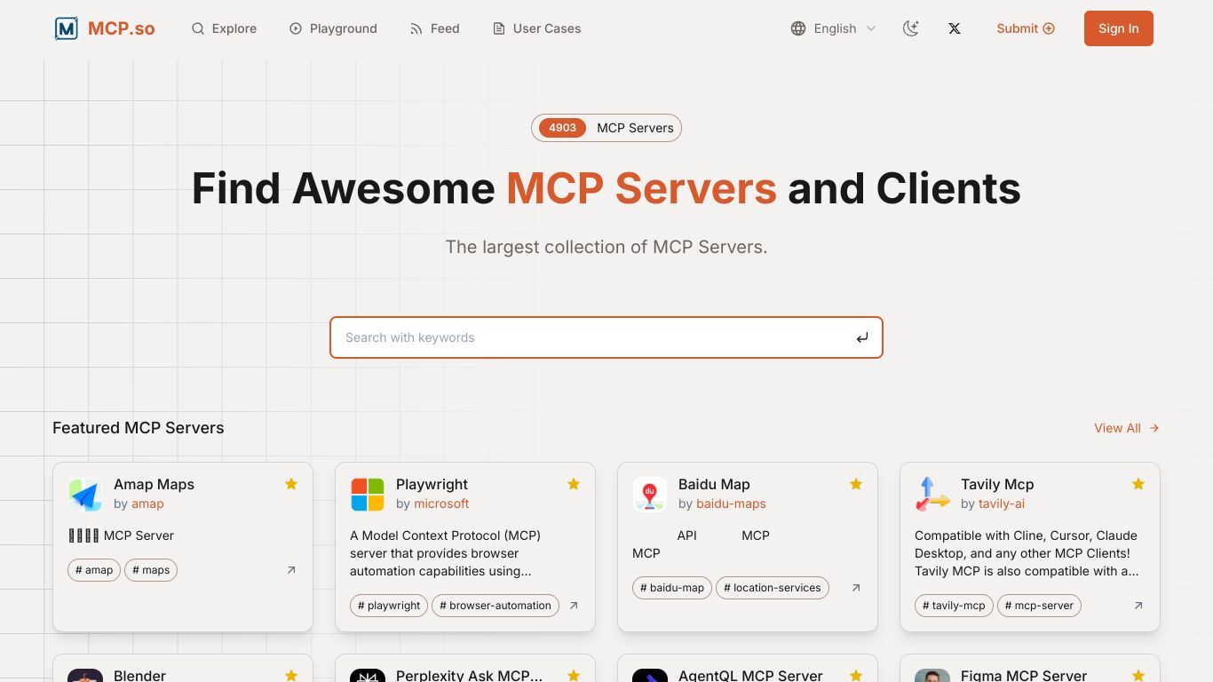Click the Tavily Mcp description text
The width and height of the screenshot is (1213, 682).
[x=1027, y=553]
